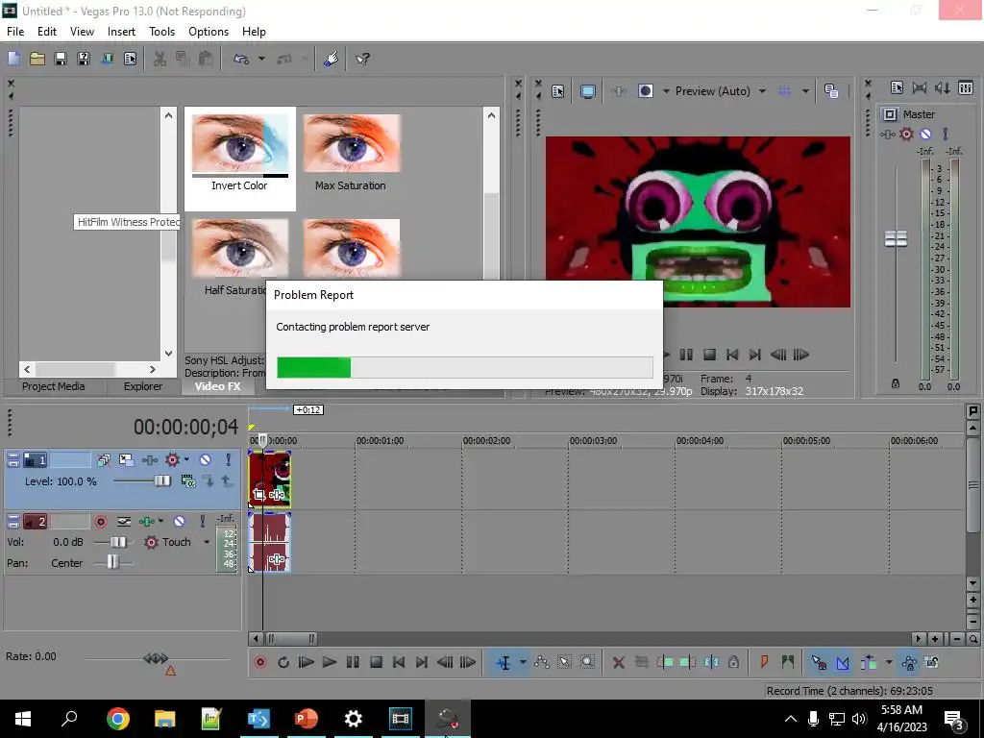Click the Master bus lock icon
Image resolution: width=984 pixels, height=738 pixels.
point(896,383)
